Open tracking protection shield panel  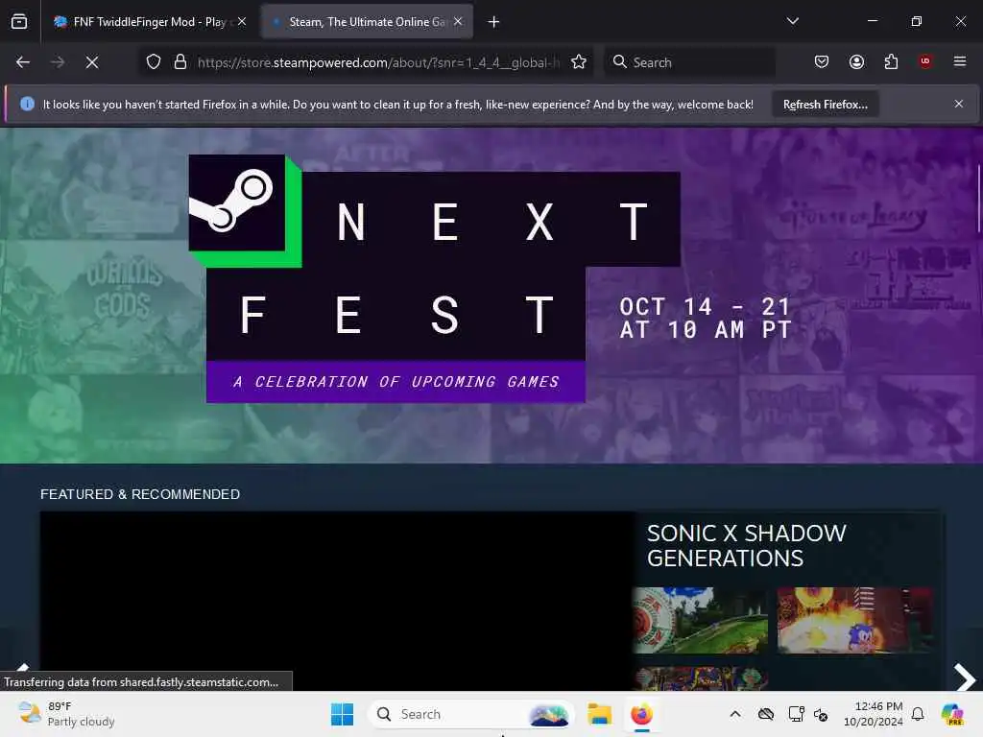tap(154, 62)
